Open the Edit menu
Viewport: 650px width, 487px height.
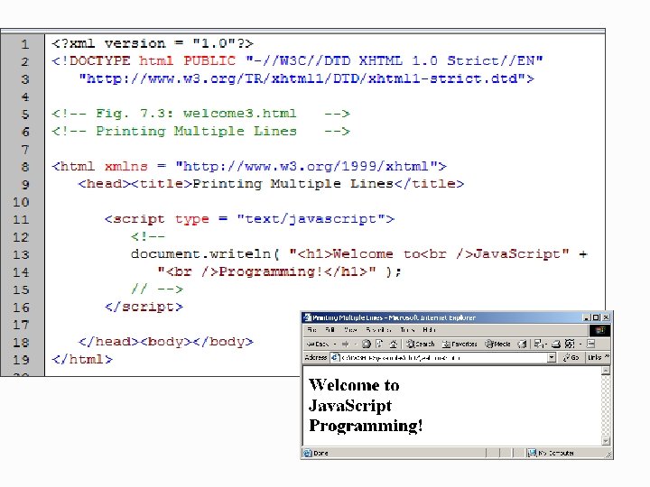(330, 330)
